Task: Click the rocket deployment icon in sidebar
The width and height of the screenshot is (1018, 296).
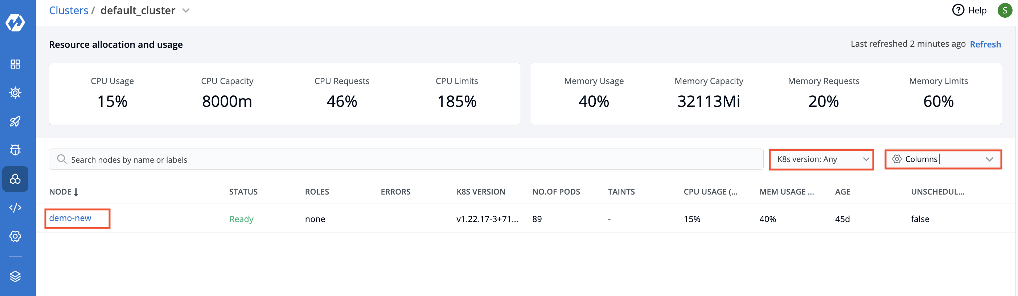Action: (x=15, y=122)
